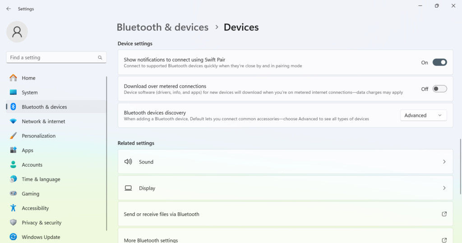Open Send or receive files via Bluetooth

(285, 214)
